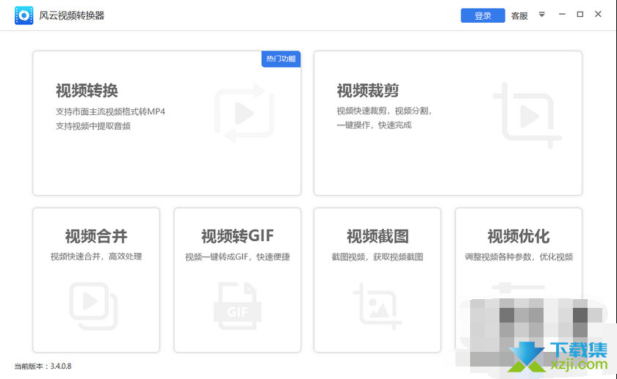
Task: Click text 调整视频各种参数，优化视频
Action: pyautogui.click(x=519, y=257)
